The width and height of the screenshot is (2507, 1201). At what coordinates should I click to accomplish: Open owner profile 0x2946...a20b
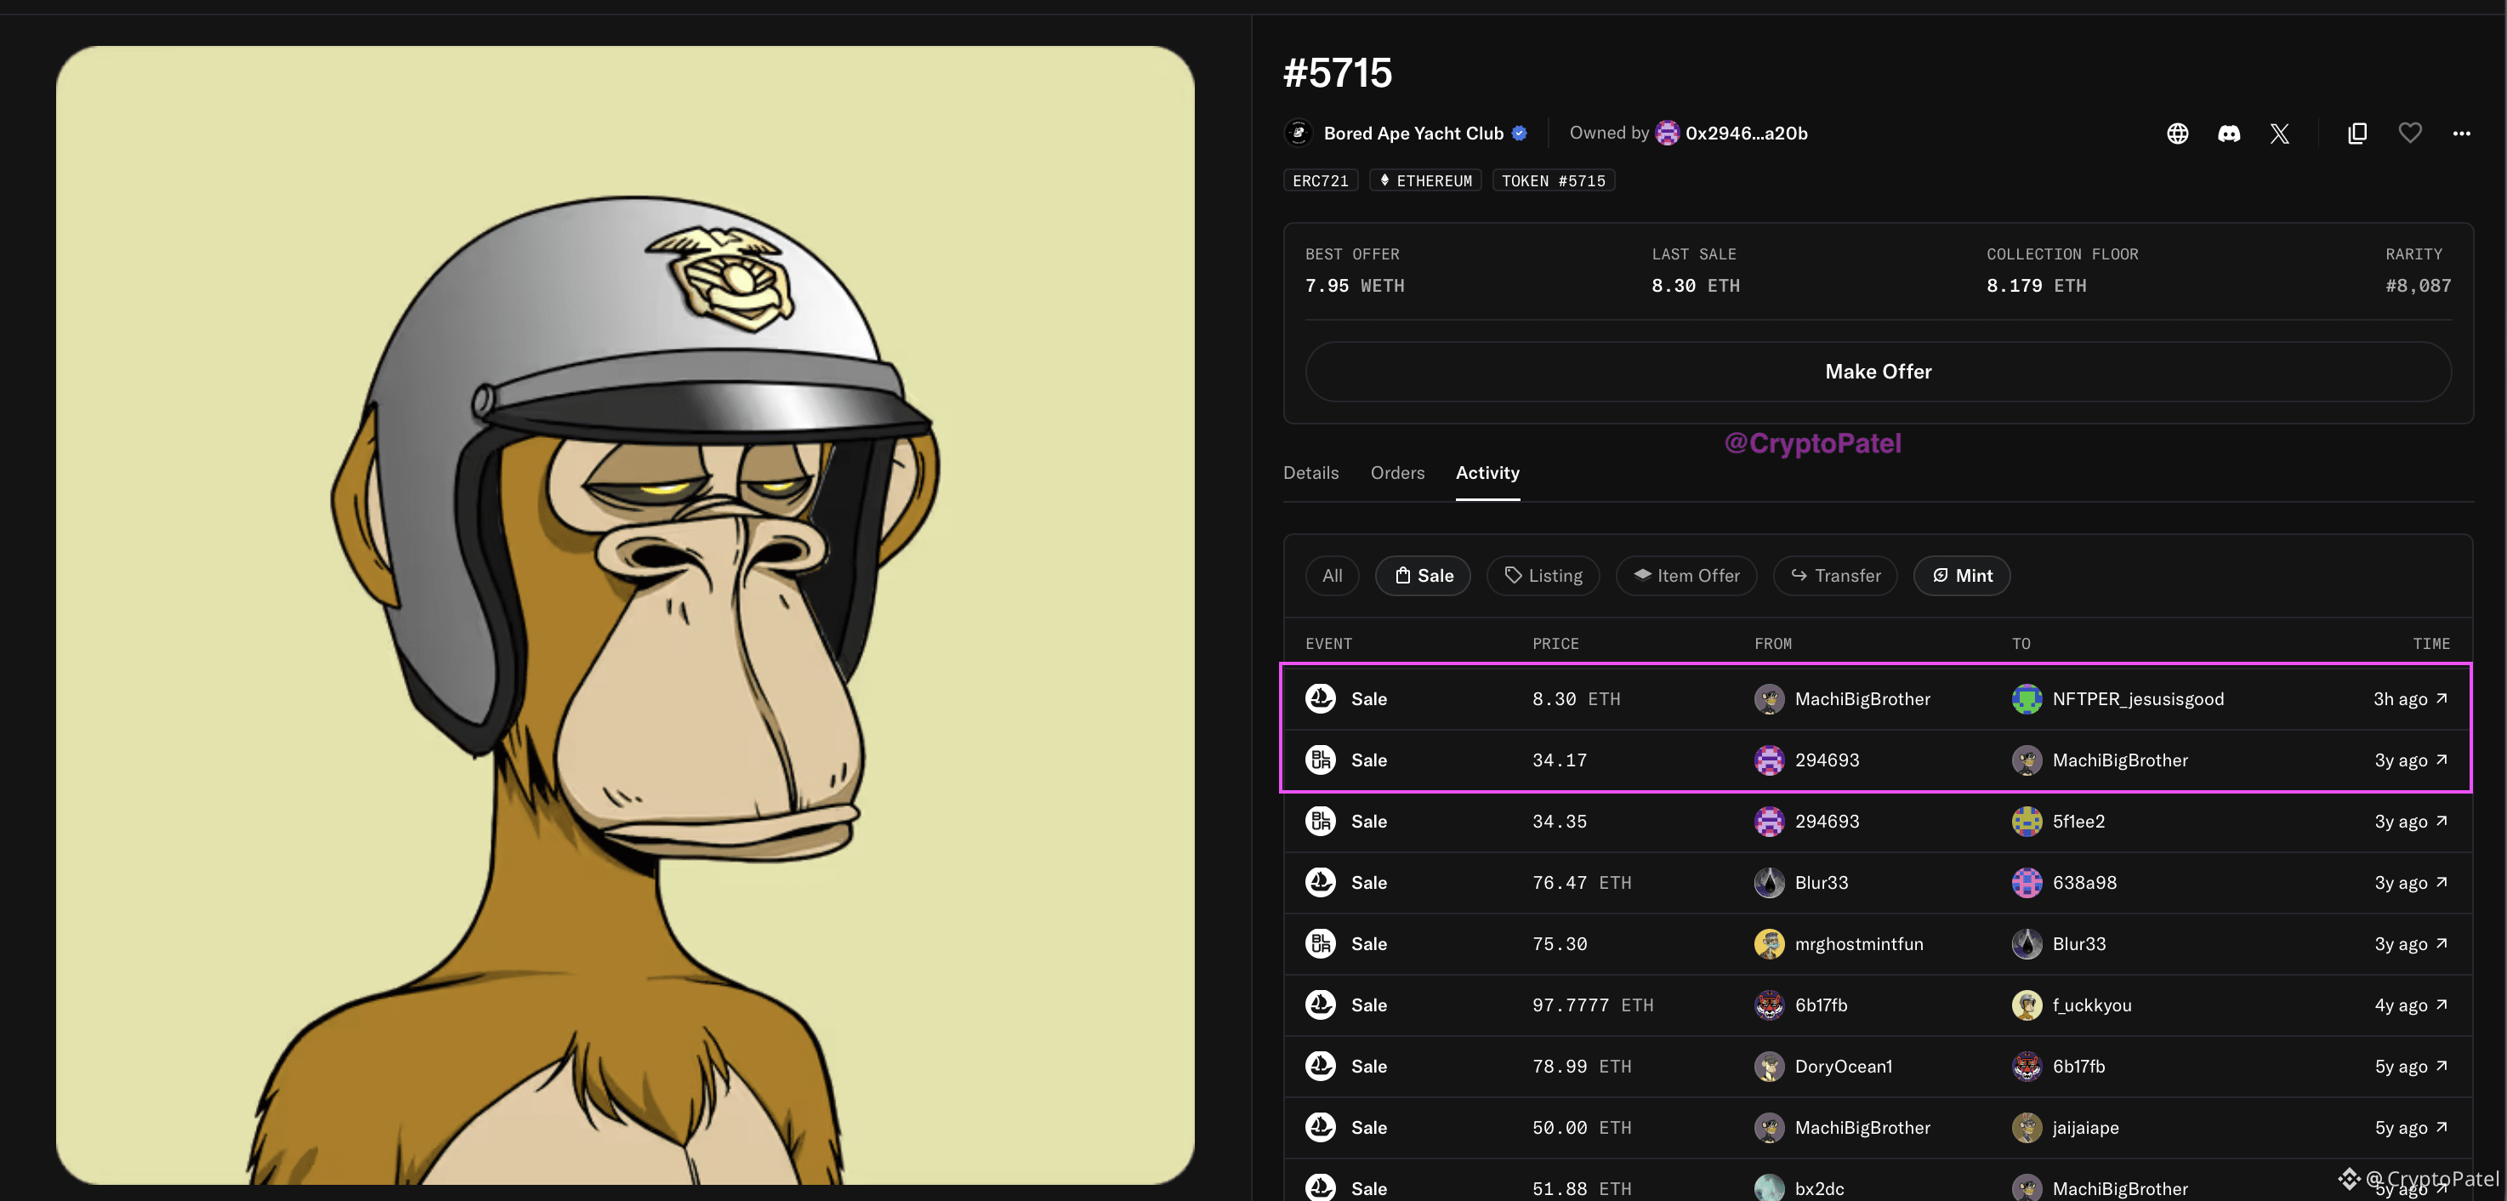point(1746,134)
